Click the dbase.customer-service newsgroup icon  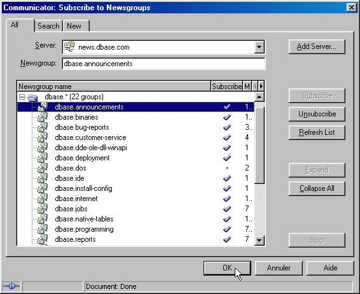point(43,137)
